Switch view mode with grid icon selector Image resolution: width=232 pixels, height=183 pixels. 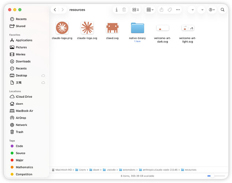(x=135, y=10)
